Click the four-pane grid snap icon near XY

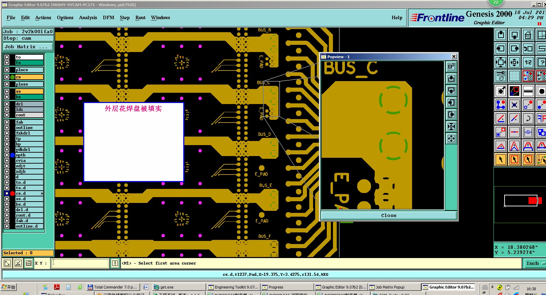pyautogui.click(x=29, y=263)
